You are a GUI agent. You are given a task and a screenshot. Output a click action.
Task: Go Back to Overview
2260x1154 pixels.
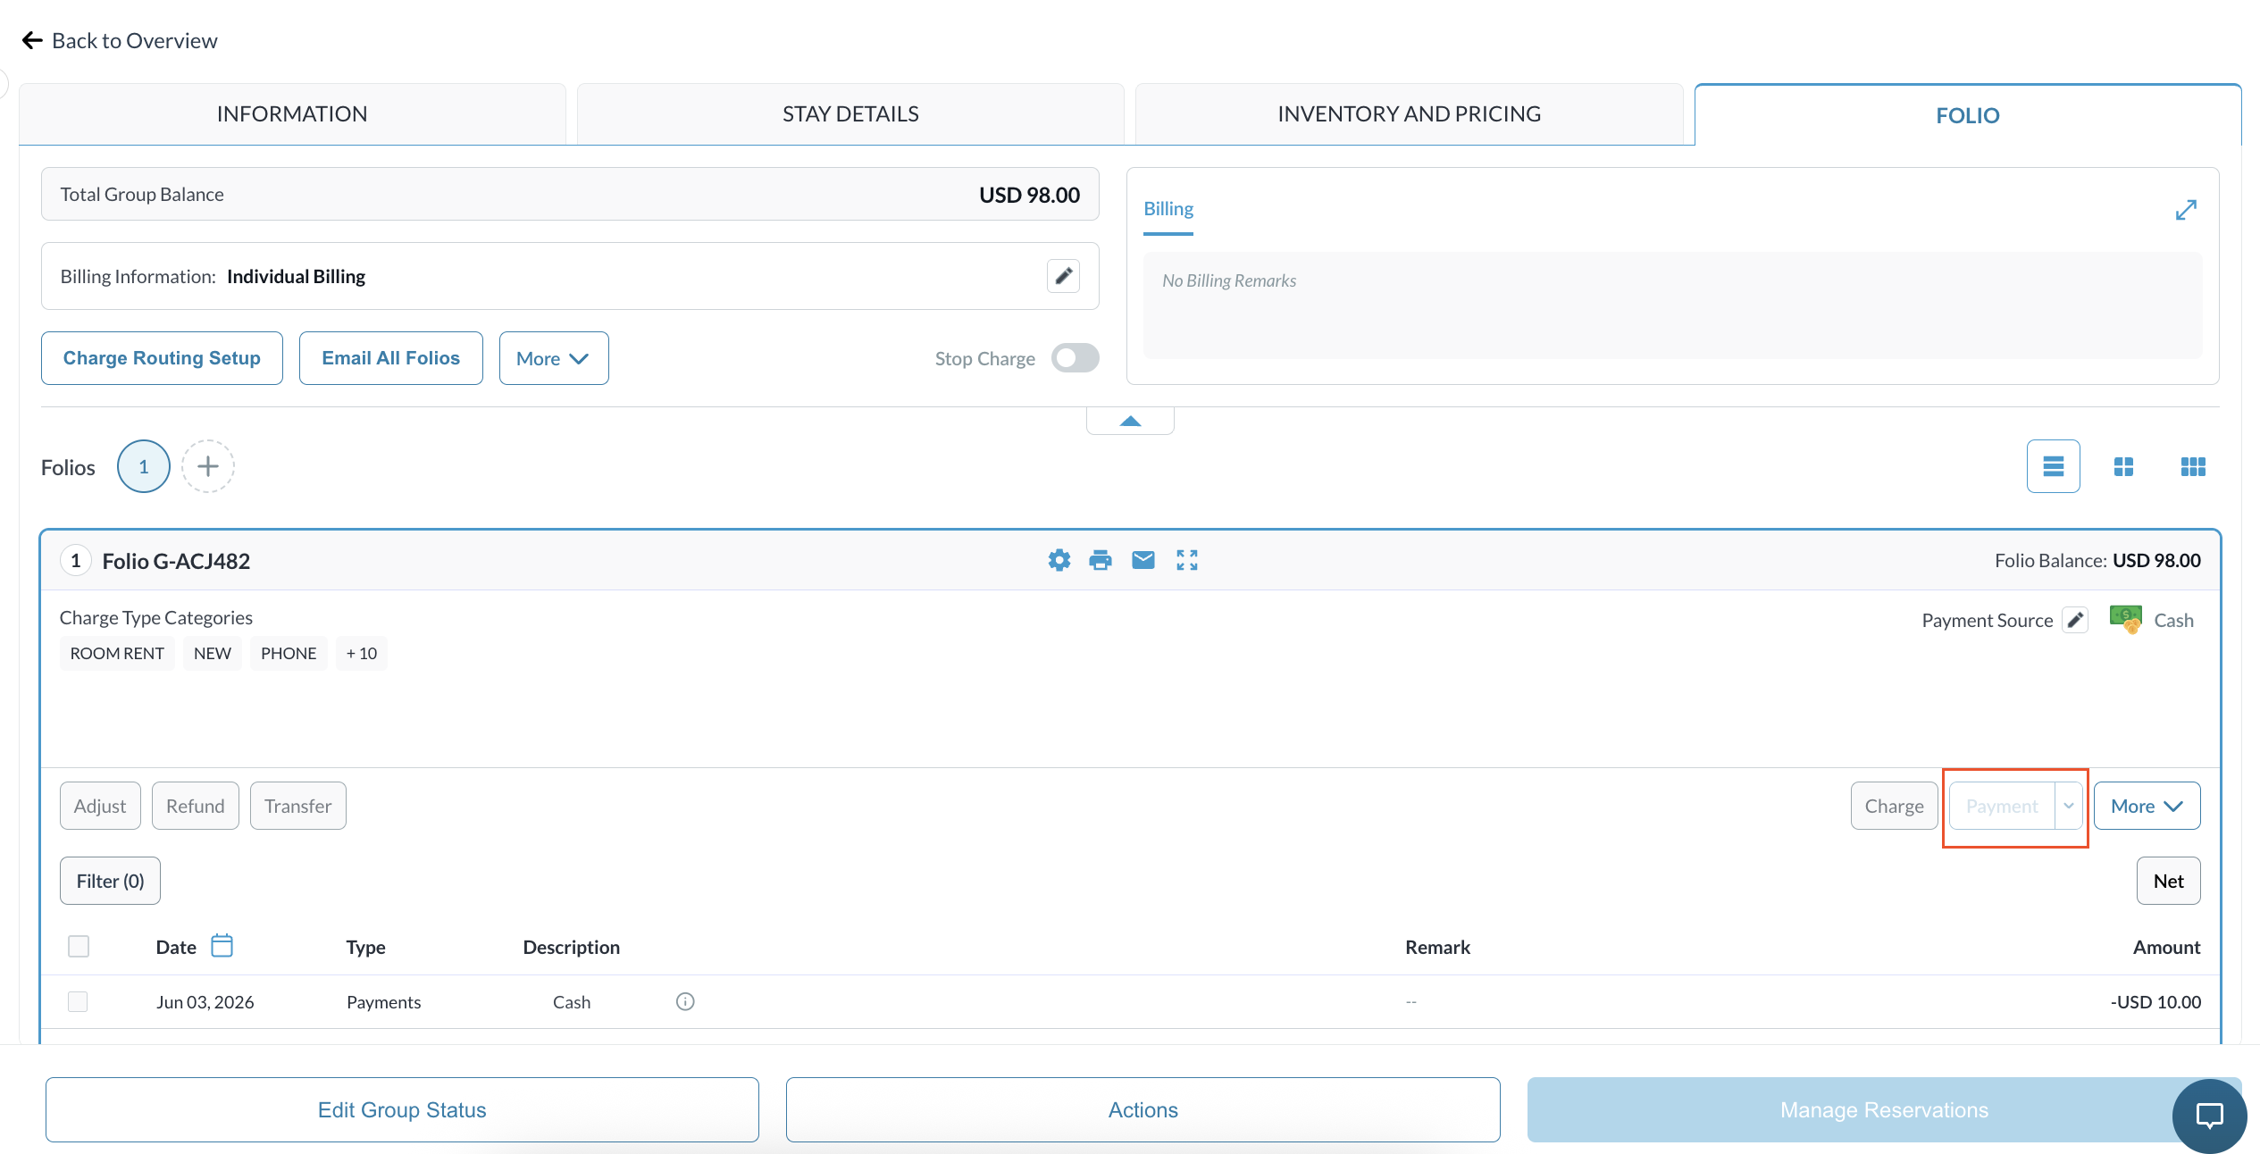[x=120, y=40]
